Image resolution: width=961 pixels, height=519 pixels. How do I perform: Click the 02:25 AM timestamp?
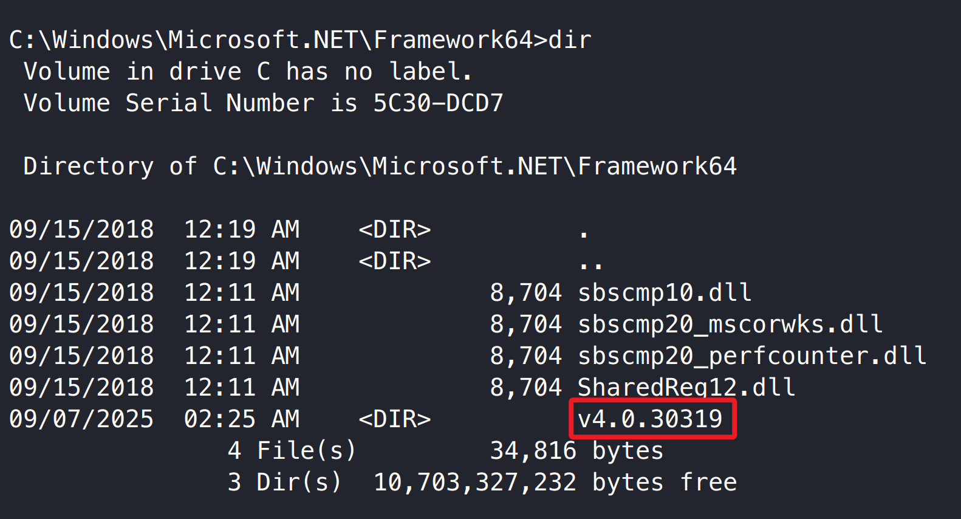[x=242, y=419]
